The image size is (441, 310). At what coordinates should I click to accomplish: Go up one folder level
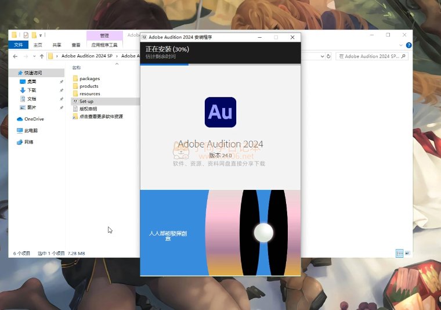[x=42, y=56]
